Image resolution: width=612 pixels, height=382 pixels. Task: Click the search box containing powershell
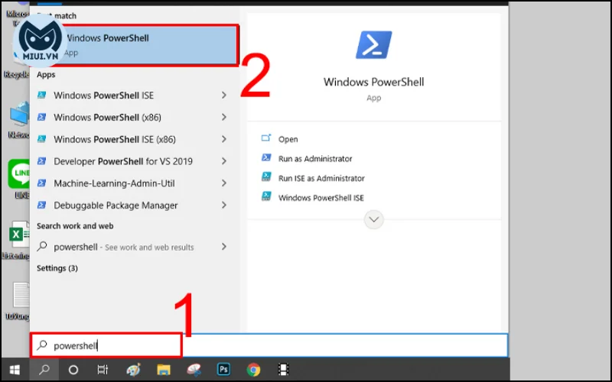pos(269,345)
